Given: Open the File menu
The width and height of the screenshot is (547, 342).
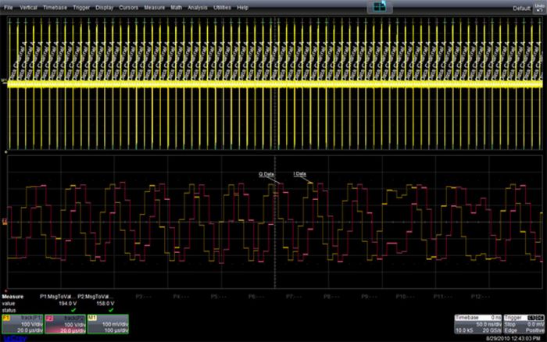Looking at the screenshot, I should coord(9,7).
